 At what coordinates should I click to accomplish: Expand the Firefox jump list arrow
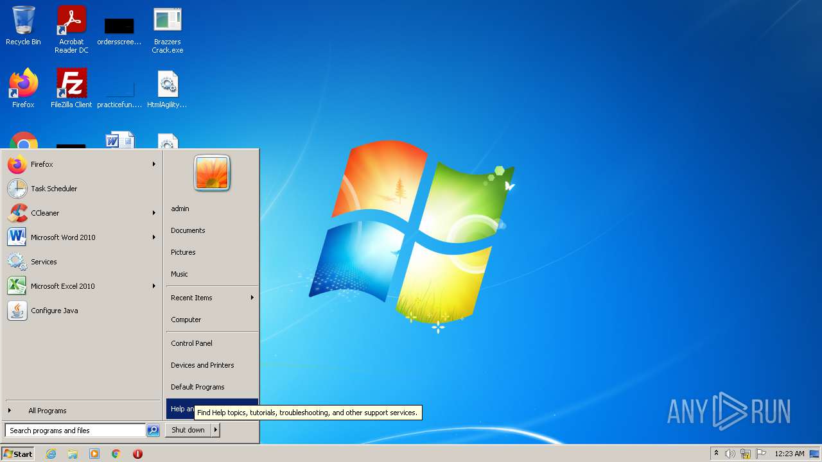(154, 164)
